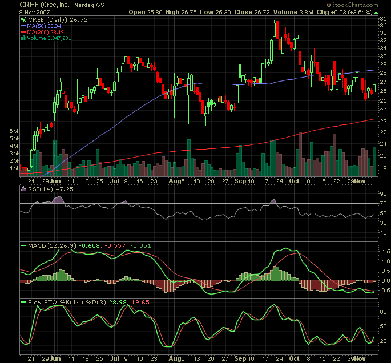Viewport: 391px width, 363px height.
Task: Click the Oct label on the price panel's date axis
Action: [294, 181]
